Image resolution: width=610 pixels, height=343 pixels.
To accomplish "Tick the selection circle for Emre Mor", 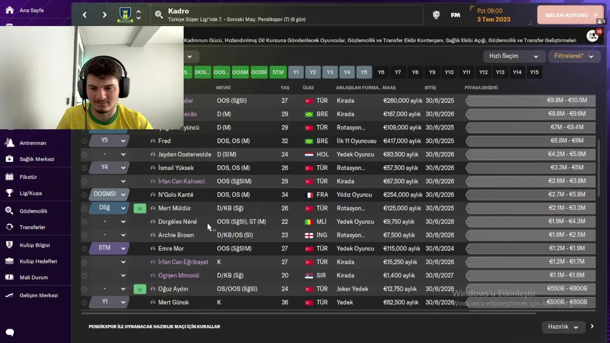I will pos(84,249).
